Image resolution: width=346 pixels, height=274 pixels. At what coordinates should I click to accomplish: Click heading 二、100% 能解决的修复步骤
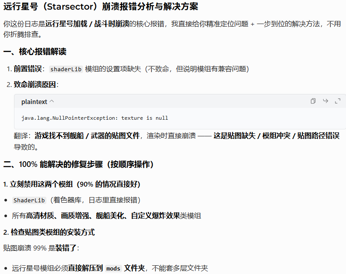(x=78, y=164)
